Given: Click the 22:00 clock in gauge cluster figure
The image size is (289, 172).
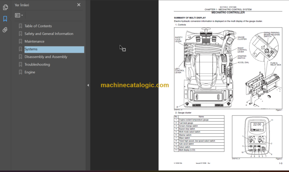Looking at the screenshot, I should (257, 125).
